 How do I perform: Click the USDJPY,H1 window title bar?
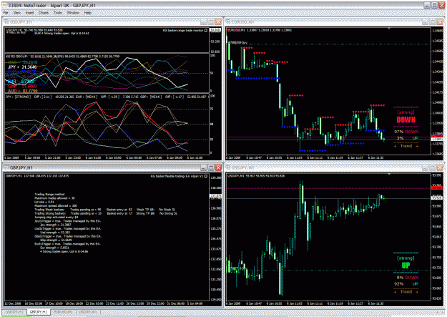[x=112, y=22]
